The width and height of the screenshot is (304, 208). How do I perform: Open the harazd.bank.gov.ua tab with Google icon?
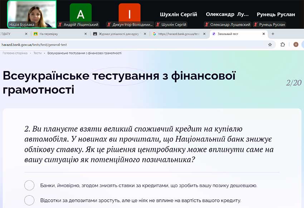click(177, 34)
